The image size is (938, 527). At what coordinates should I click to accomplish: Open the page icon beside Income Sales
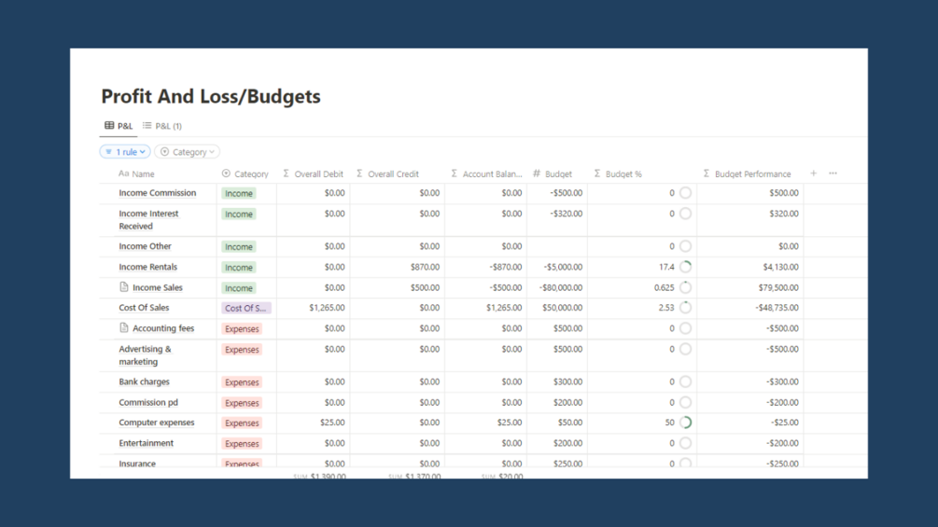[124, 286]
